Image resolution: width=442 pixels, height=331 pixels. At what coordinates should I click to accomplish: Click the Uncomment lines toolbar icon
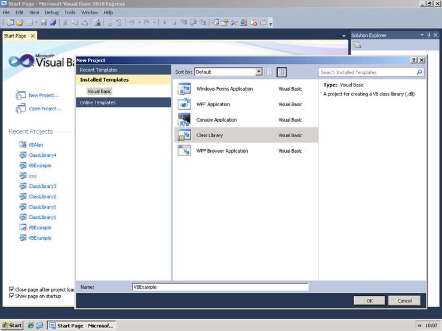pyautogui.click(x=119, y=23)
